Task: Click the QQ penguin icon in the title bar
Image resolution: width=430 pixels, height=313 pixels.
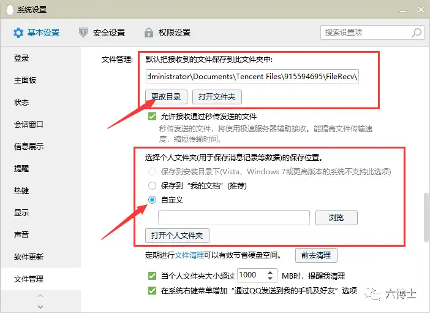Action: (x=10, y=10)
